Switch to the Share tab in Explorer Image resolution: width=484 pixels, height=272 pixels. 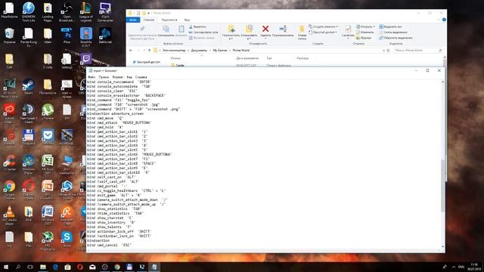point(169,20)
